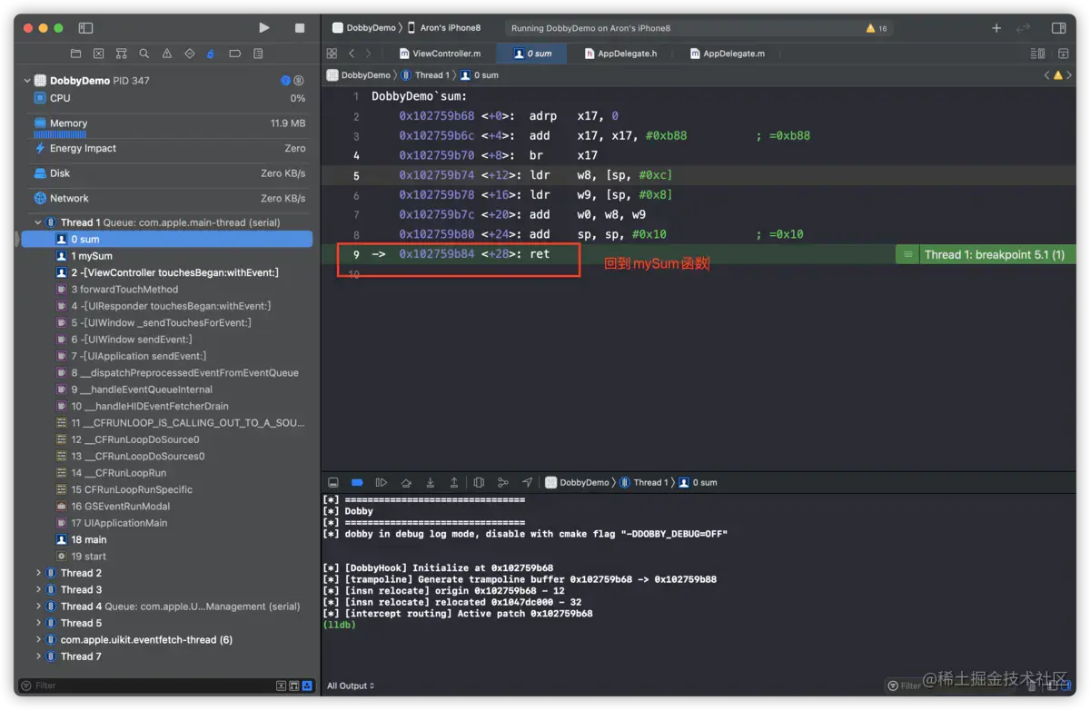Open All Output dropdown in console

point(351,686)
